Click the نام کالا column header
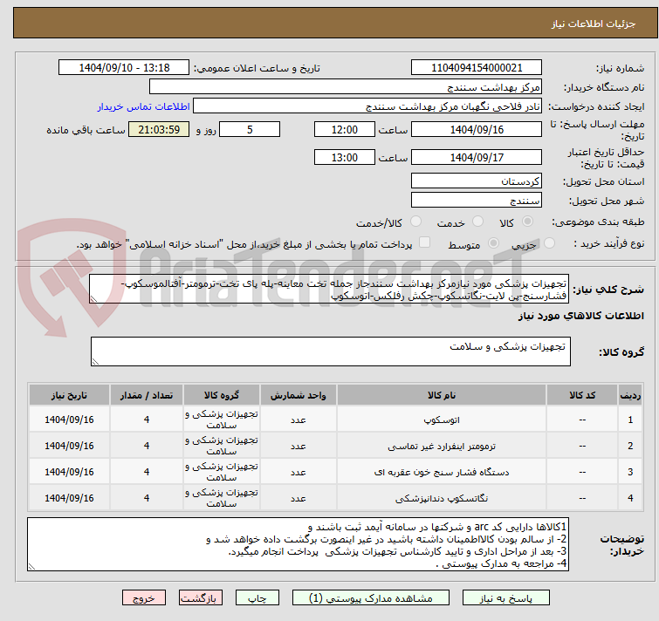 pos(442,395)
